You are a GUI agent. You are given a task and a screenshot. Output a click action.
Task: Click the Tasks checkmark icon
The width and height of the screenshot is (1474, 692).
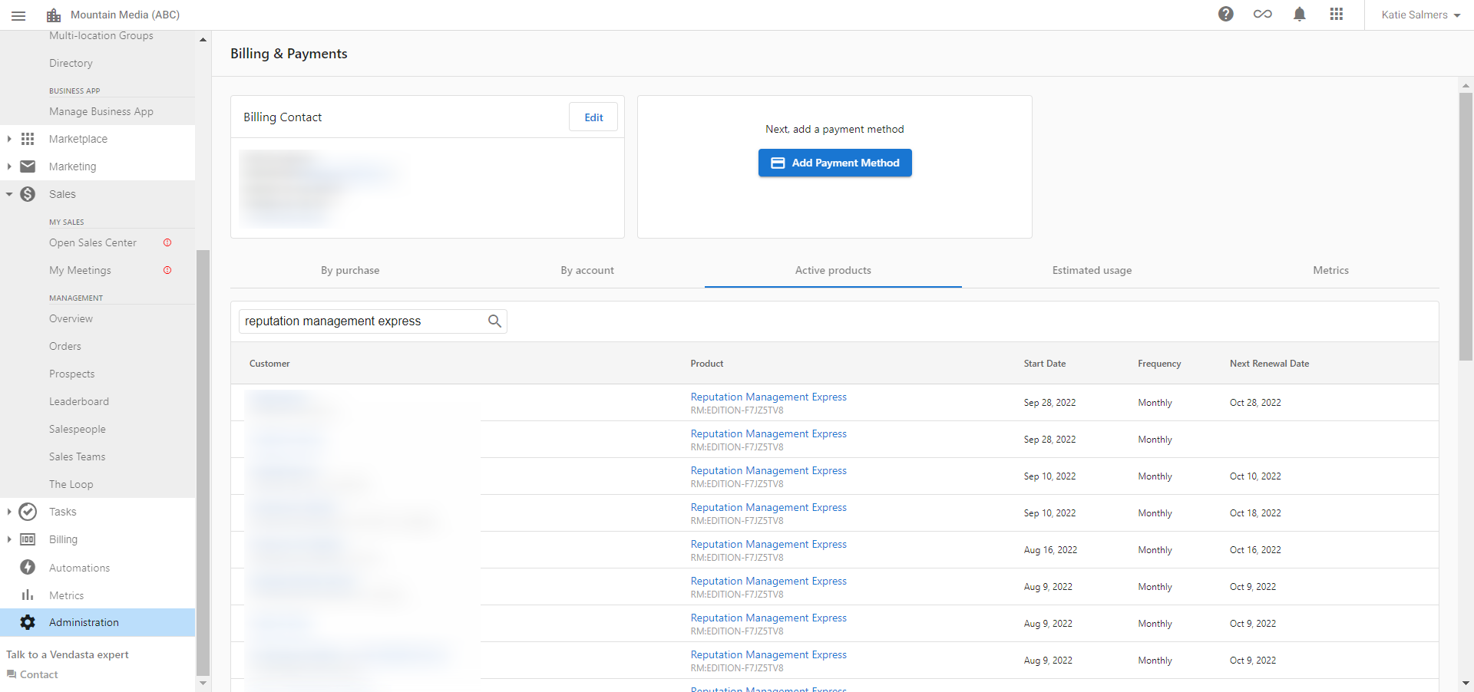[x=28, y=512]
